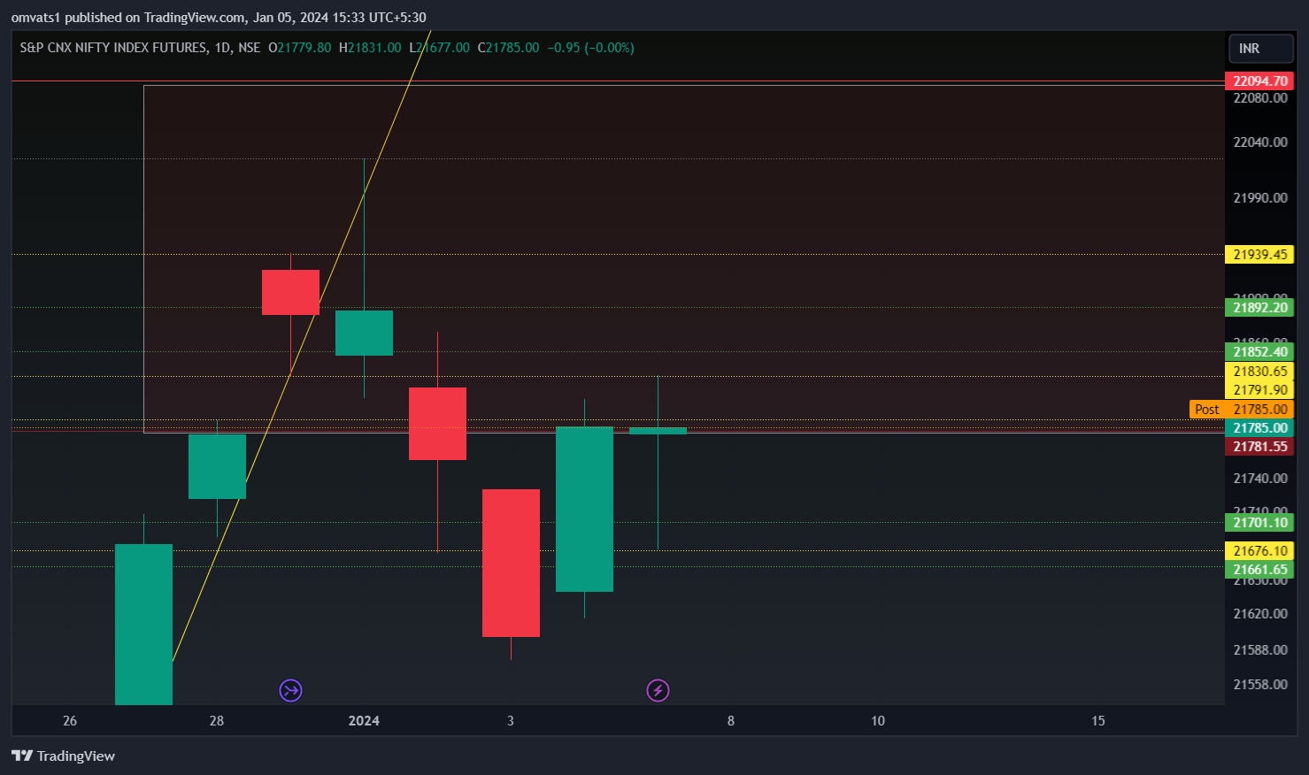This screenshot has width=1309, height=775.
Task: Click the 21620.00 price scale value
Action: [1260, 614]
